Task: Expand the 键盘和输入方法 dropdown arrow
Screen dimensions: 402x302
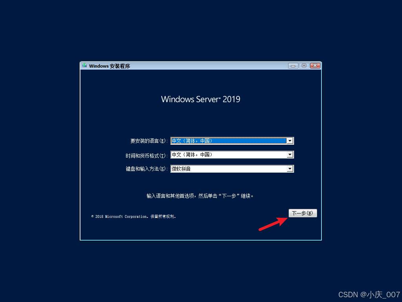Action: [290, 169]
